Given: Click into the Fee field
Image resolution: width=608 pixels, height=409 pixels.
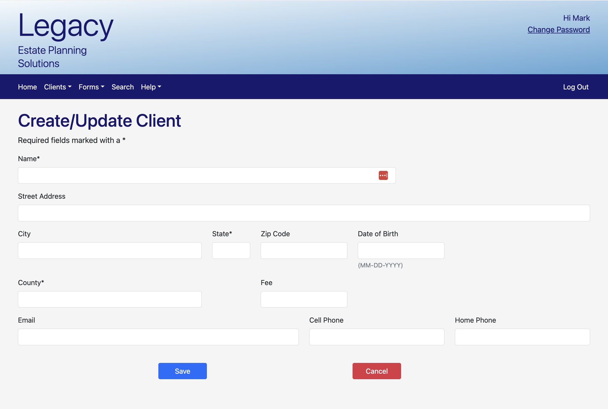Looking at the screenshot, I should click(304, 299).
